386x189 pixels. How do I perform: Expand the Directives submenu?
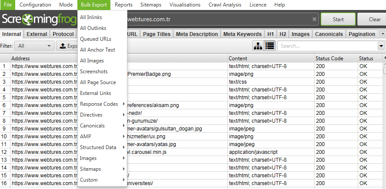(x=103, y=115)
